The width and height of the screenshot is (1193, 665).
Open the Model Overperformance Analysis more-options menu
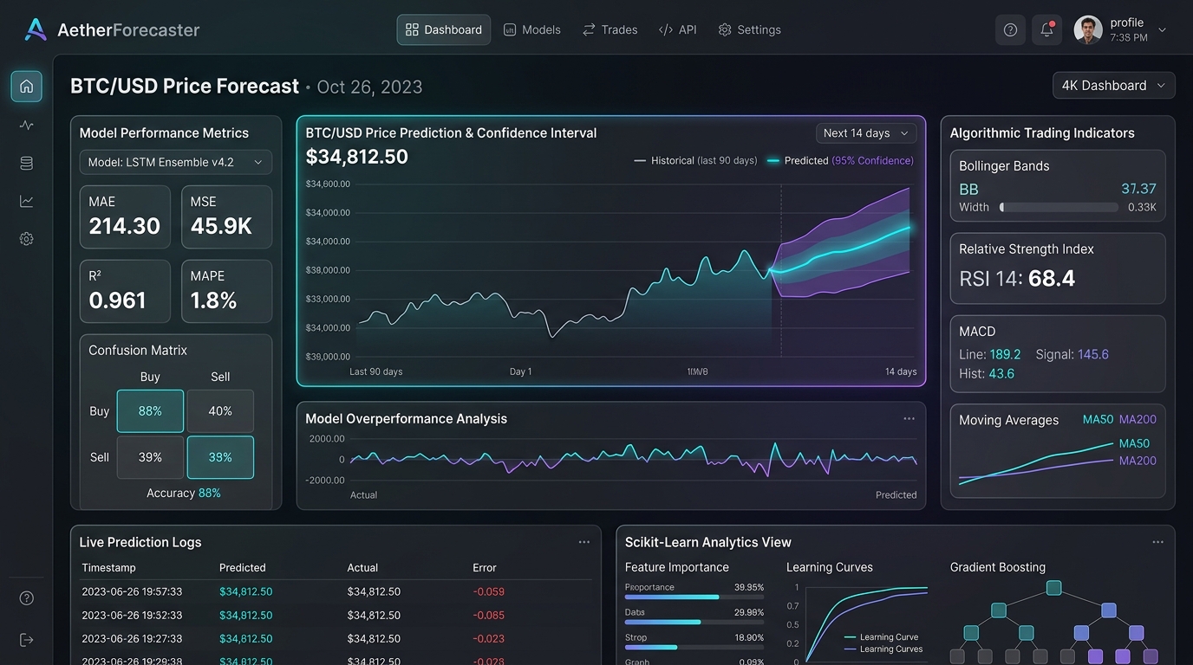coord(909,418)
